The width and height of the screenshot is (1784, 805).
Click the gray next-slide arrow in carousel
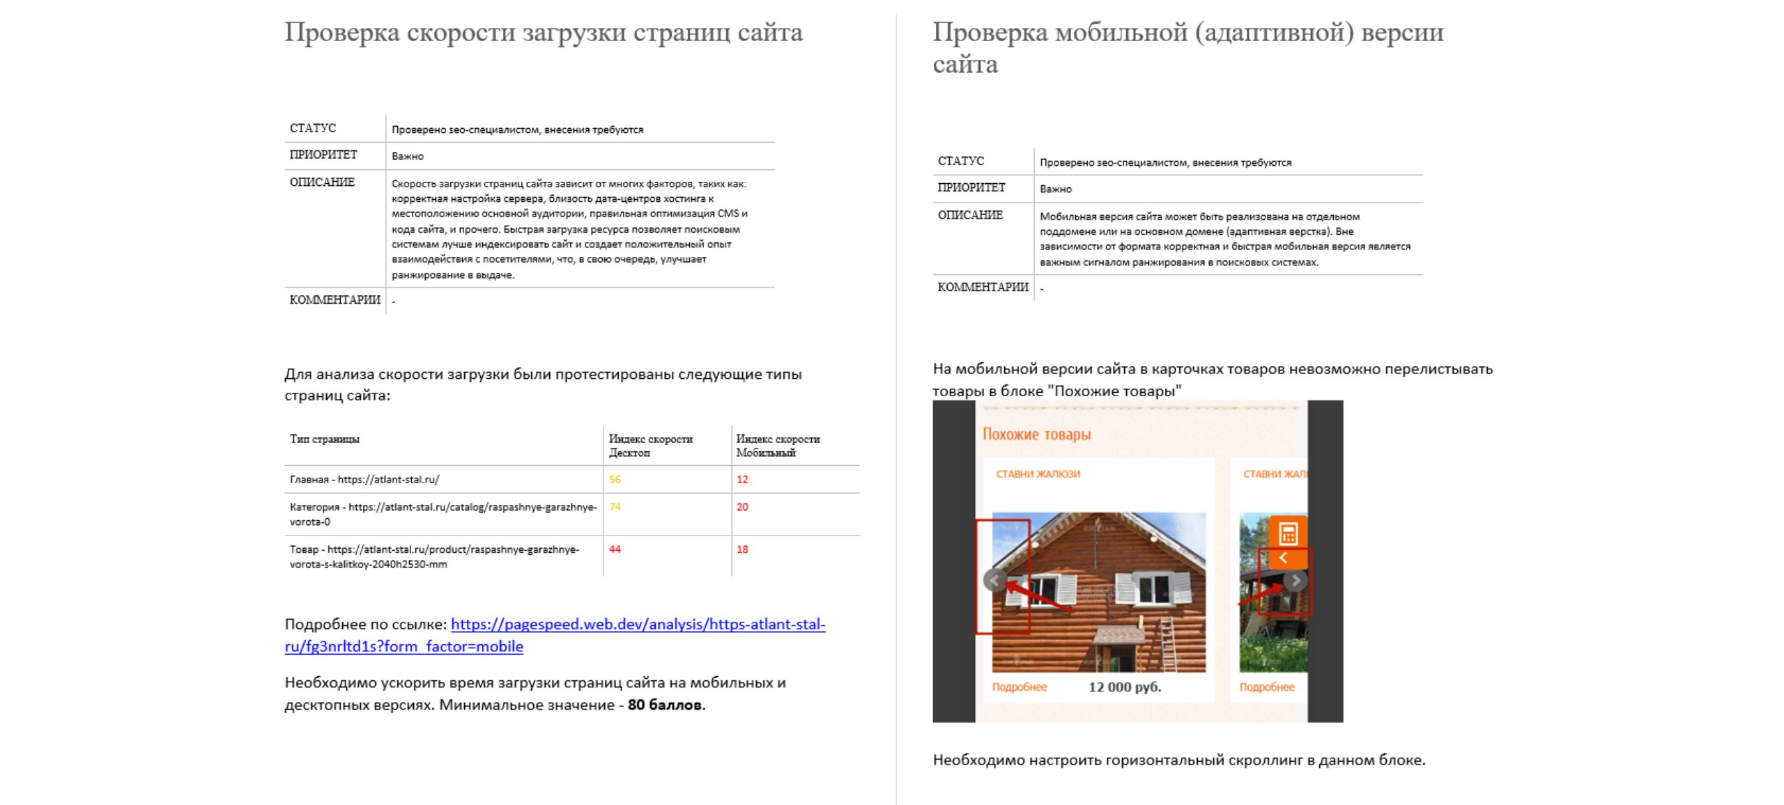(1295, 580)
